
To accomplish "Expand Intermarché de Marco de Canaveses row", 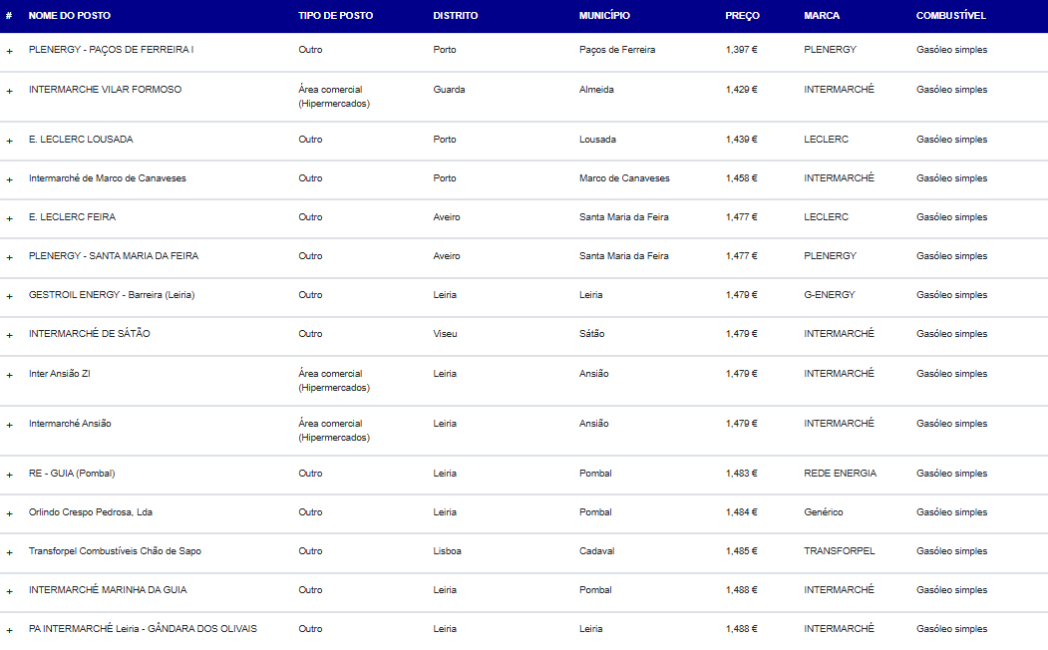I will click(10, 179).
